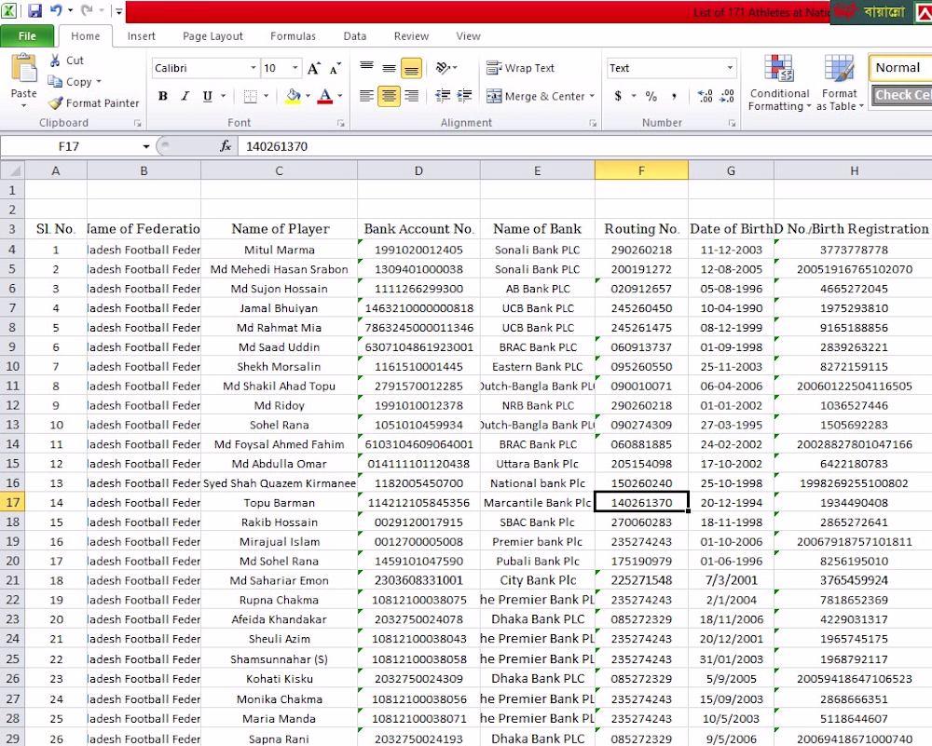Click the Undo arrow icon
This screenshot has height=746, width=932.
(56, 10)
